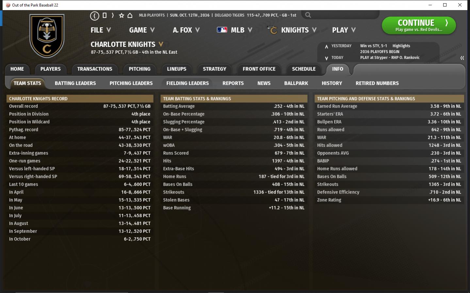Open the BALLPARK sub-tab
Screen dimensions: 470x293
tap(296, 83)
